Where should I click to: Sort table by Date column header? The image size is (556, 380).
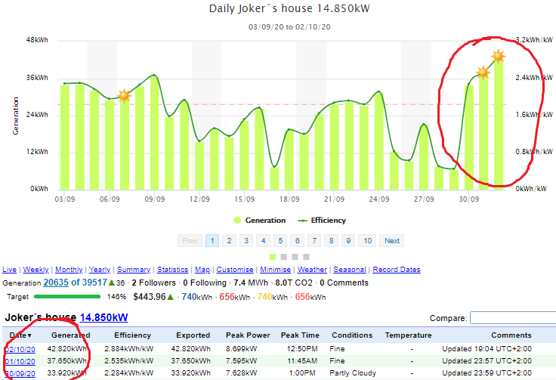pos(20,335)
